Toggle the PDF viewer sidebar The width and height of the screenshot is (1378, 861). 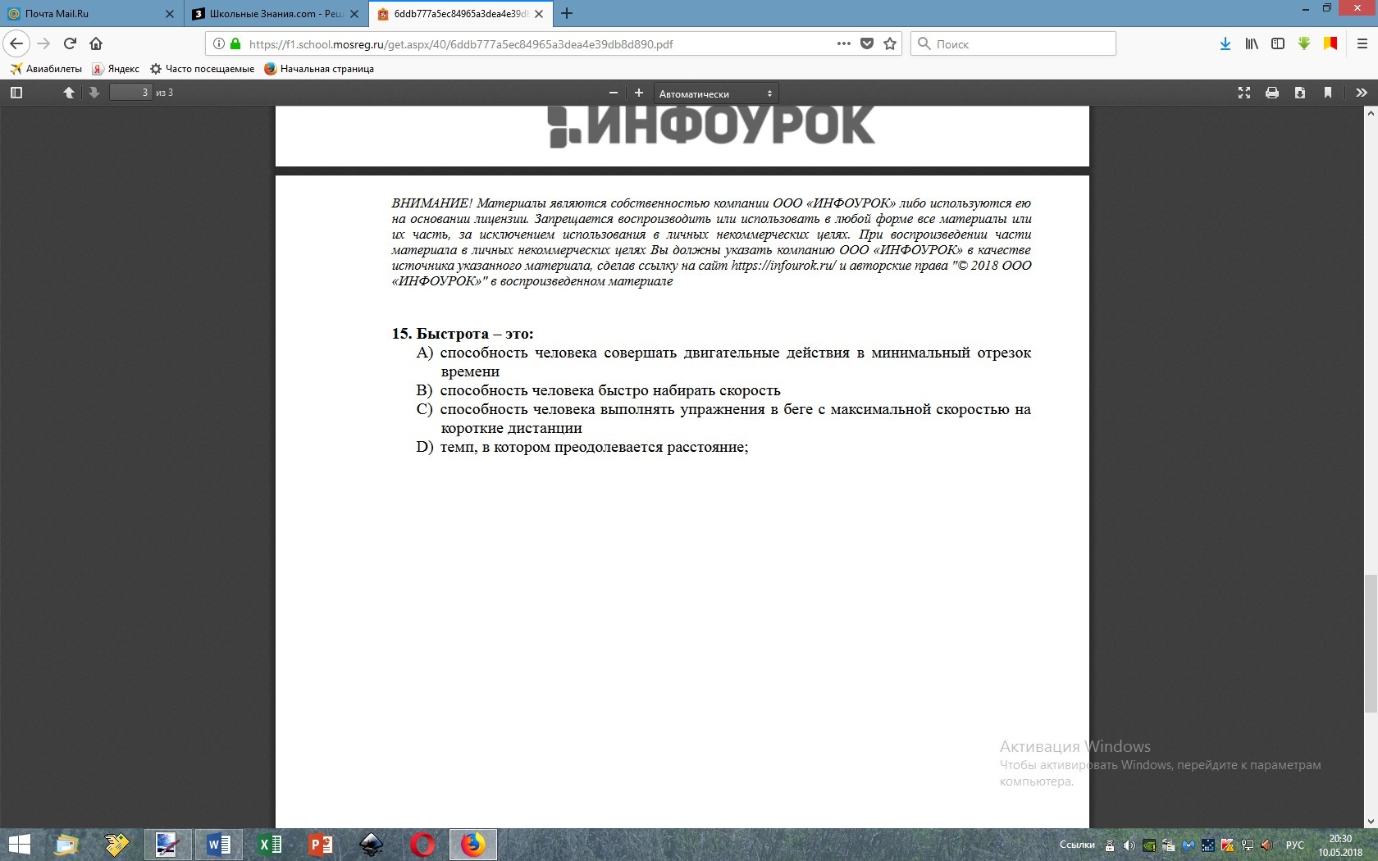16,93
